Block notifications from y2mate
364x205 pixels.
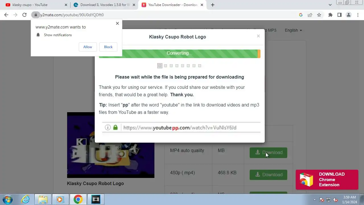(108, 47)
